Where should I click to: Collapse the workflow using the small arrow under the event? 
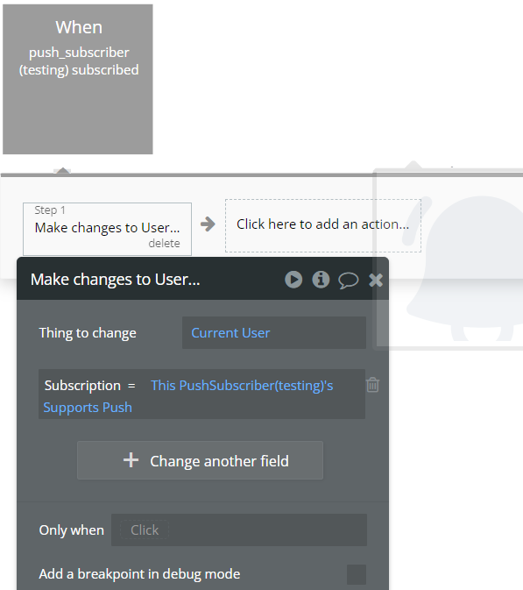click(x=62, y=170)
